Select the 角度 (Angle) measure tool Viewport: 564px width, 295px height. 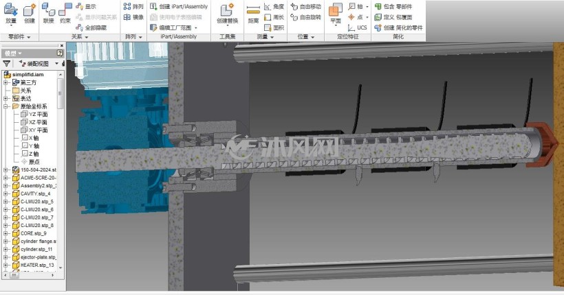(274, 6)
